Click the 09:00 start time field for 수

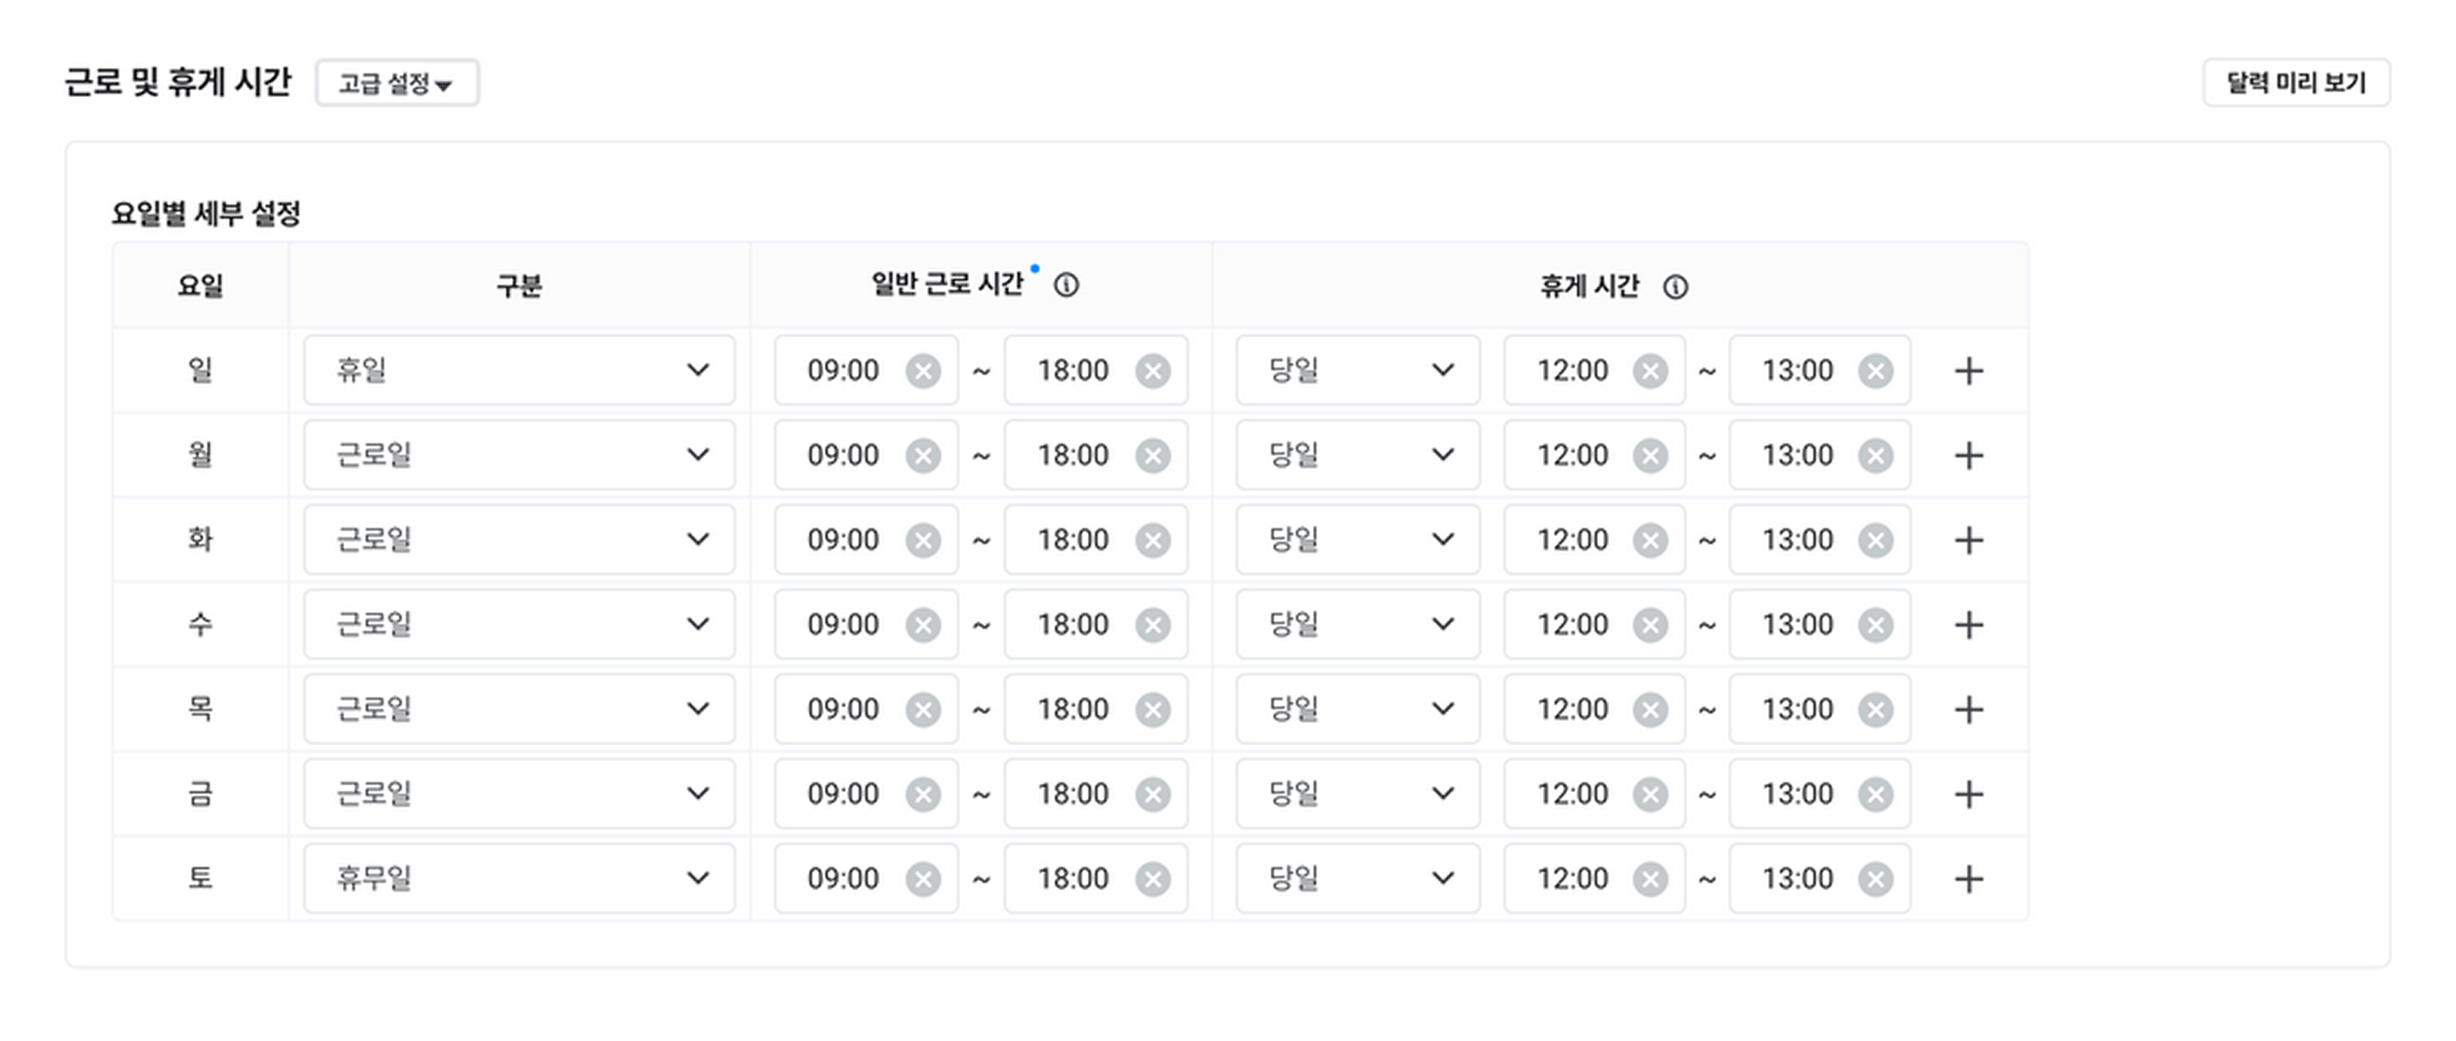pos(866,625)
